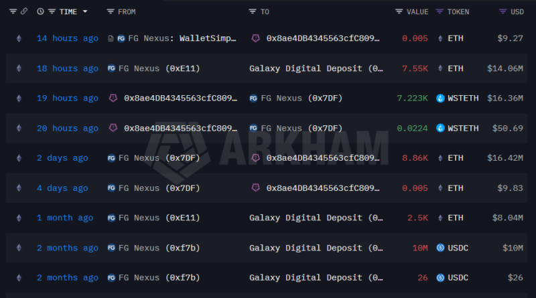Open 0x8ae4DB address in the 2 days ago row
Viewport: 536px width, 298px height.
coord(318,158)
